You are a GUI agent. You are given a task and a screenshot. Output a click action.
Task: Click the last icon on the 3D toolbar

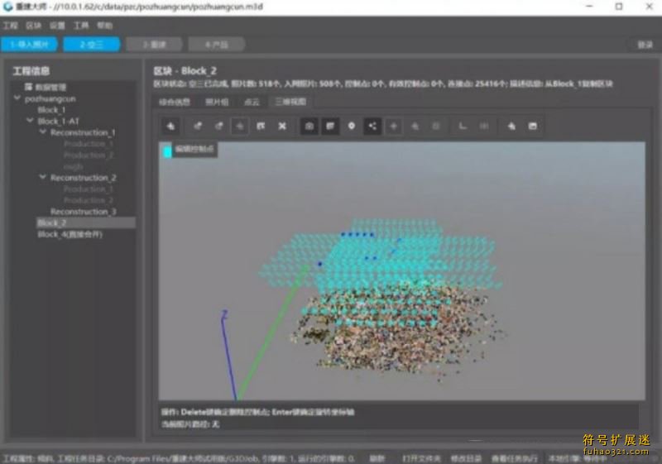coord(533,126)
